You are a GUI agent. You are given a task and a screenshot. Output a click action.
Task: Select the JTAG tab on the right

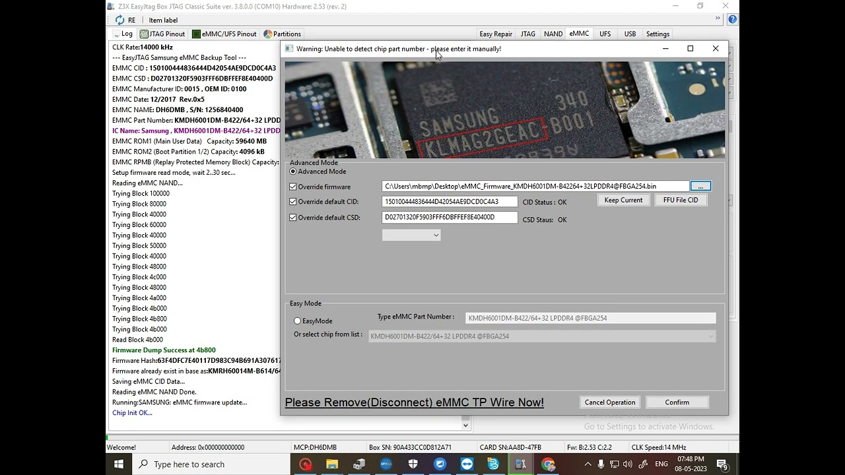coord(528,34)
